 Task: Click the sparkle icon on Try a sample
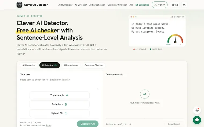coord(67,95)
